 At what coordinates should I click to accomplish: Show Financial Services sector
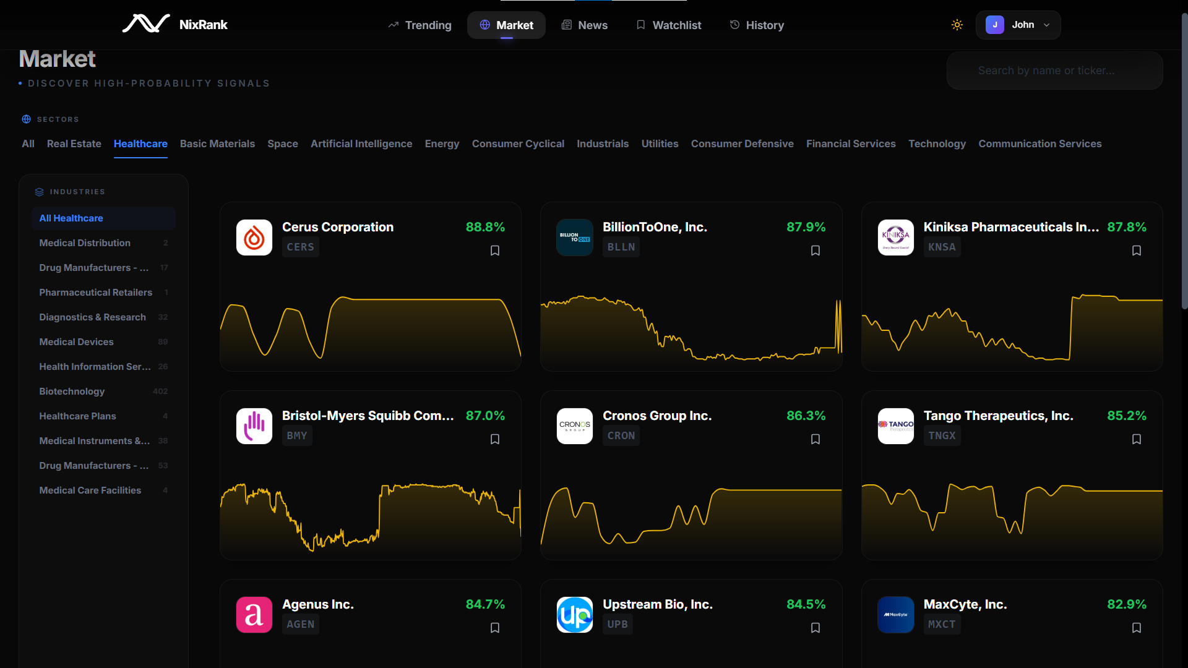851,143
